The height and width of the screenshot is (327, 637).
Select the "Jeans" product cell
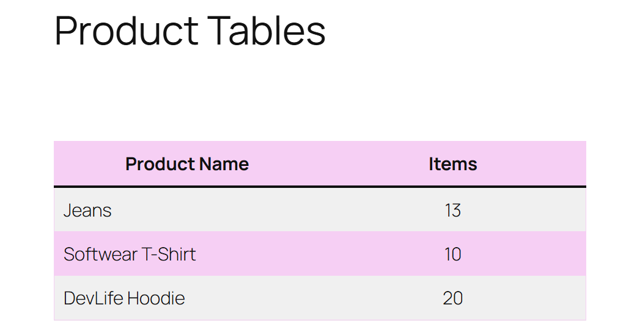(87, 210)
